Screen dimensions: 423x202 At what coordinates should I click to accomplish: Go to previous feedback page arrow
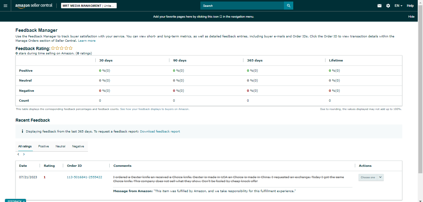click(x=18, y=154)
